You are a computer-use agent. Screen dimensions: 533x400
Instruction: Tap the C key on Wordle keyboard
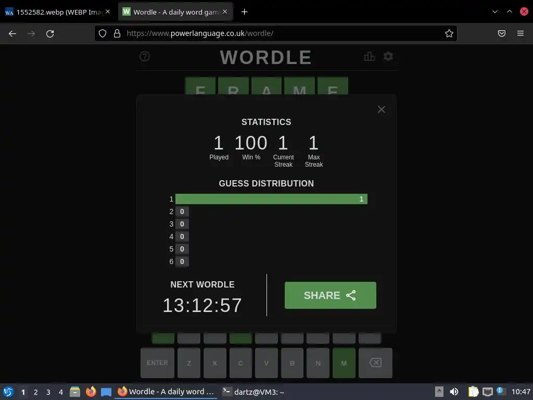240,363
